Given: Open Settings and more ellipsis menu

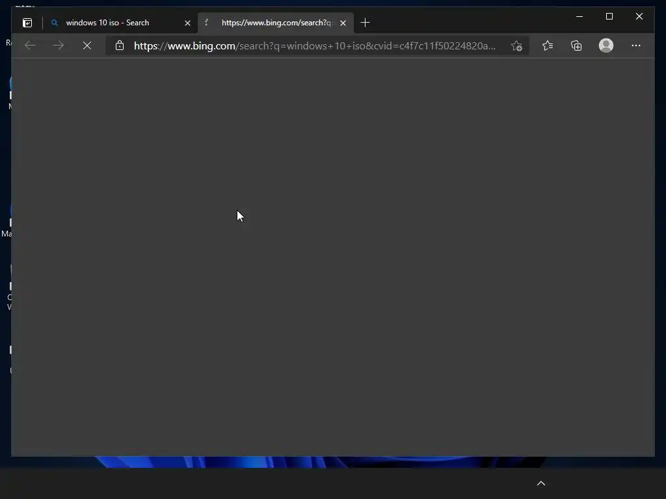Looking at the screenshot, I should click(x=636, y=45).
